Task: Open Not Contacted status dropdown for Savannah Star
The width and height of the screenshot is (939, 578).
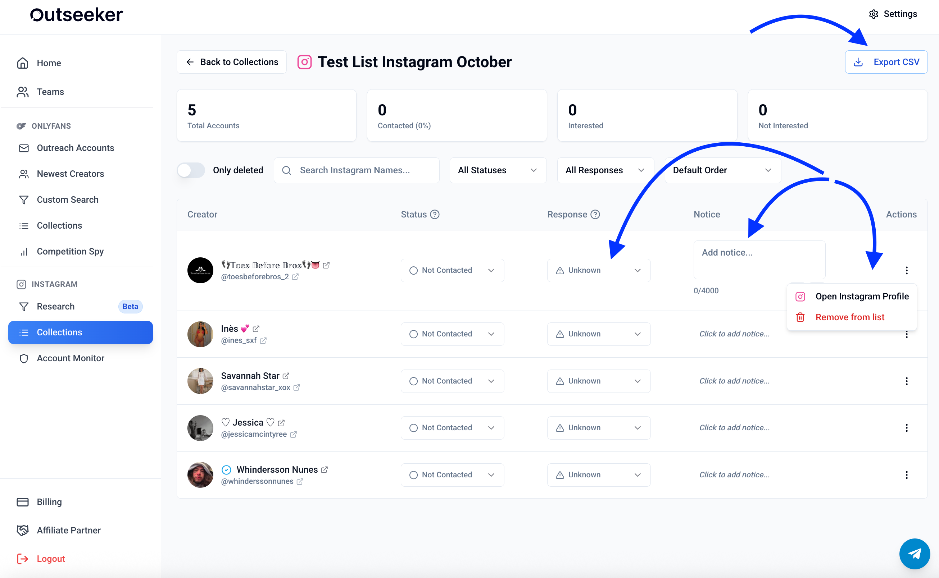Action: pyautogui.click(x=452, y=381)
